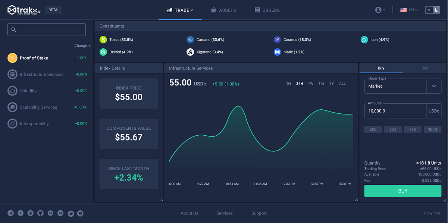Open the Services footer link

coord(225,213)
